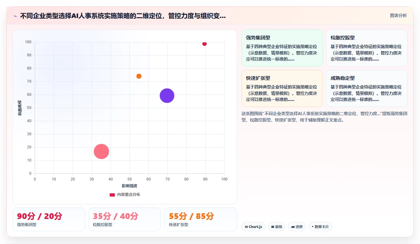Click the 图表分析 label in the header

[398, 16]
